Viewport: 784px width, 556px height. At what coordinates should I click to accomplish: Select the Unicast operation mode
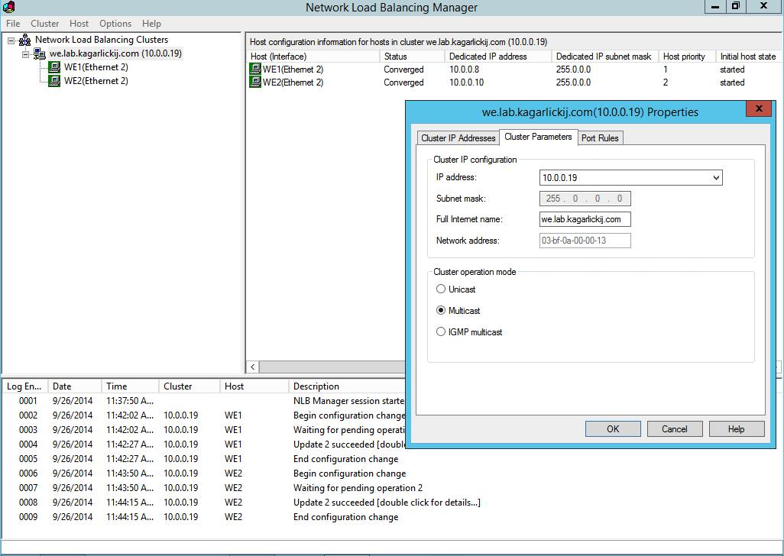(441, 289)
